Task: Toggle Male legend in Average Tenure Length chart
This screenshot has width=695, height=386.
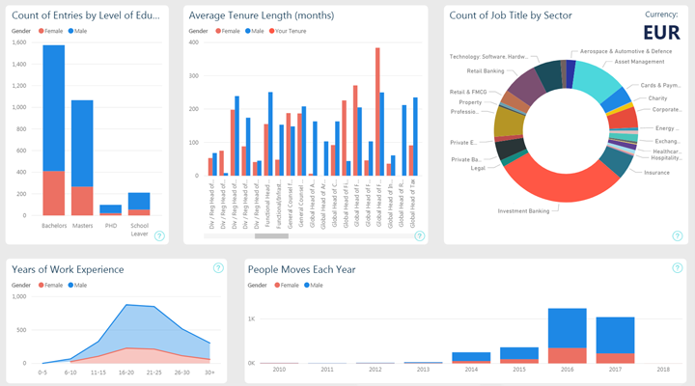Action: pos(253,31)
